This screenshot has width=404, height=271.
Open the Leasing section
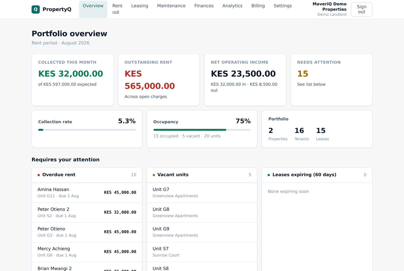point(140,6)
